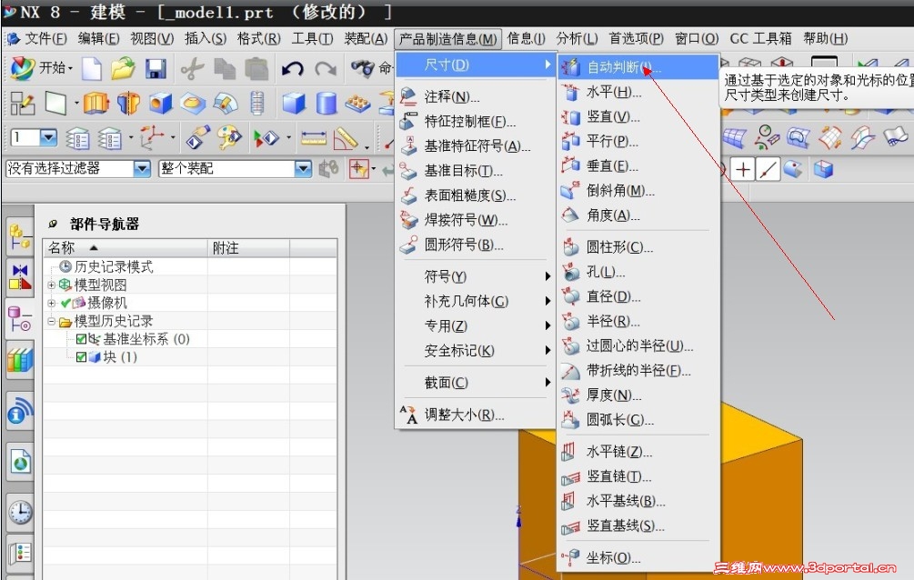Toggle the 块 (1) checkbox

[82, 356]
